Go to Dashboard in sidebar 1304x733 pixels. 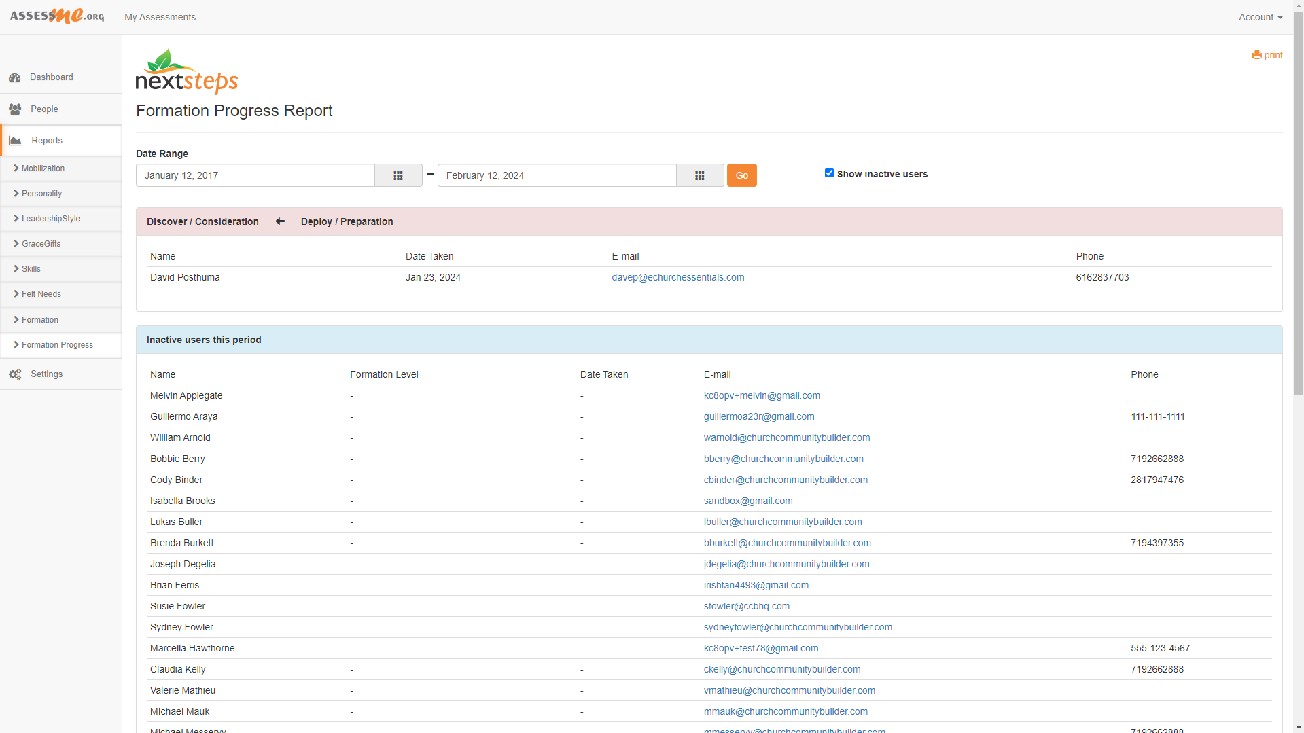pos(52,77)
